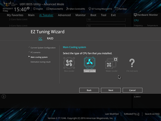This screenshot has width=161, height=121.
Task: Click the TUF logo emblem
Action: (x=7, y=4)
